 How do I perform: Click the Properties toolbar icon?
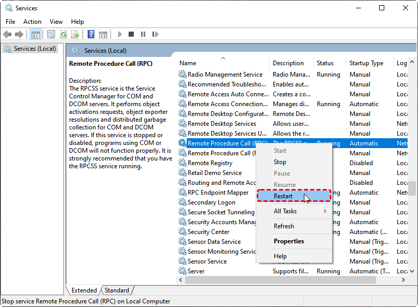pos(51,35)
